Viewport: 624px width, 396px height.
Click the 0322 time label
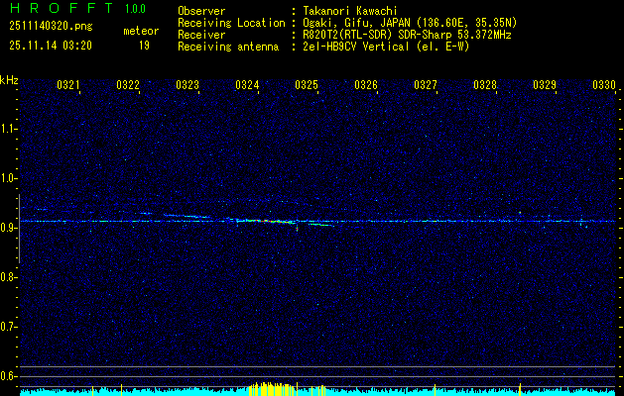[128, 86]
